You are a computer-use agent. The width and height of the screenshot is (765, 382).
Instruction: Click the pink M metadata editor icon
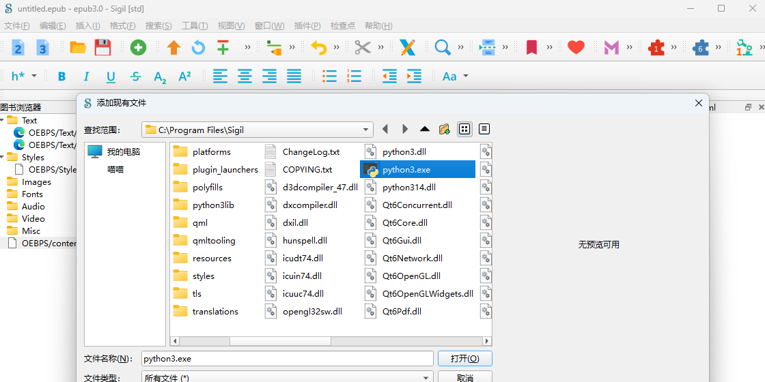point(611,47)
